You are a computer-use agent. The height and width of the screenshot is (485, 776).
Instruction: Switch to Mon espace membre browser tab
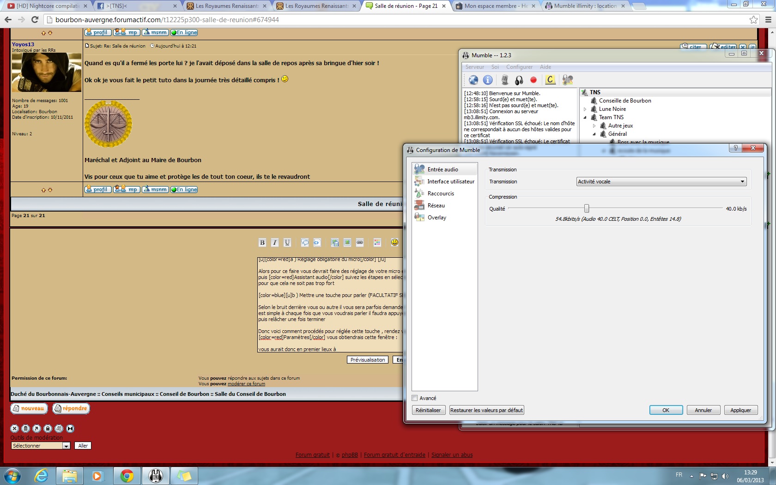click(x=495, y=6)
